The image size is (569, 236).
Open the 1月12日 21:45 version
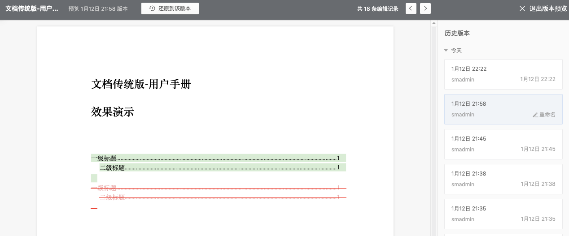(503, 144)
